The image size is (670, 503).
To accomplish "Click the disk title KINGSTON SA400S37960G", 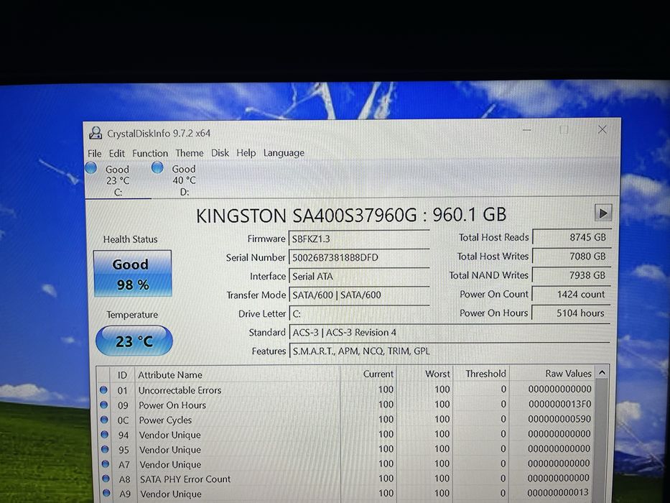I will click(x=306, y=215).
